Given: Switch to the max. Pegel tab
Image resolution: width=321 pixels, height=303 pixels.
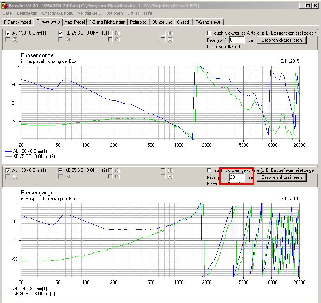Looking at the screenshot, I should [x=74, y=22].
